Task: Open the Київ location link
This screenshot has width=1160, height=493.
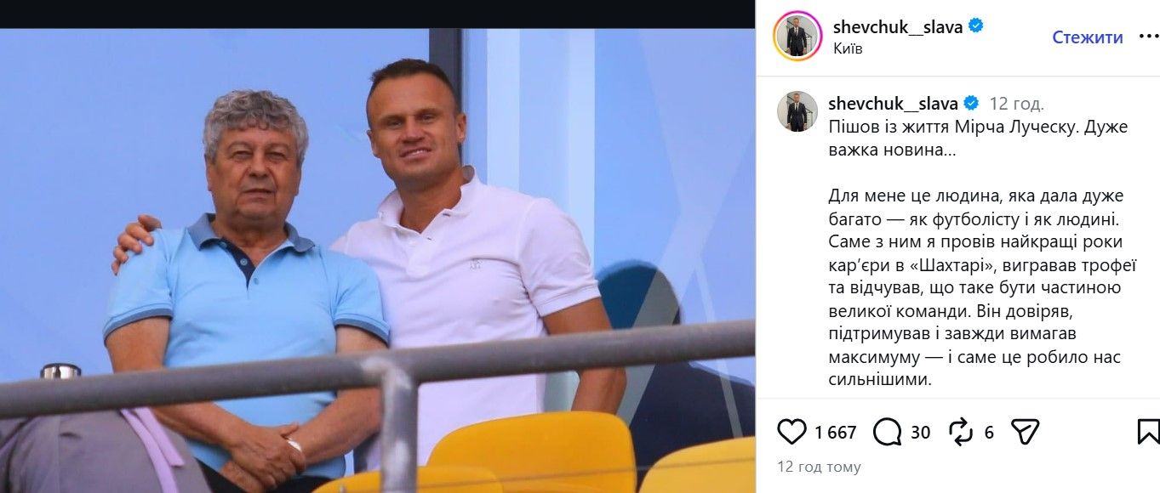Action: click(848, 49)
